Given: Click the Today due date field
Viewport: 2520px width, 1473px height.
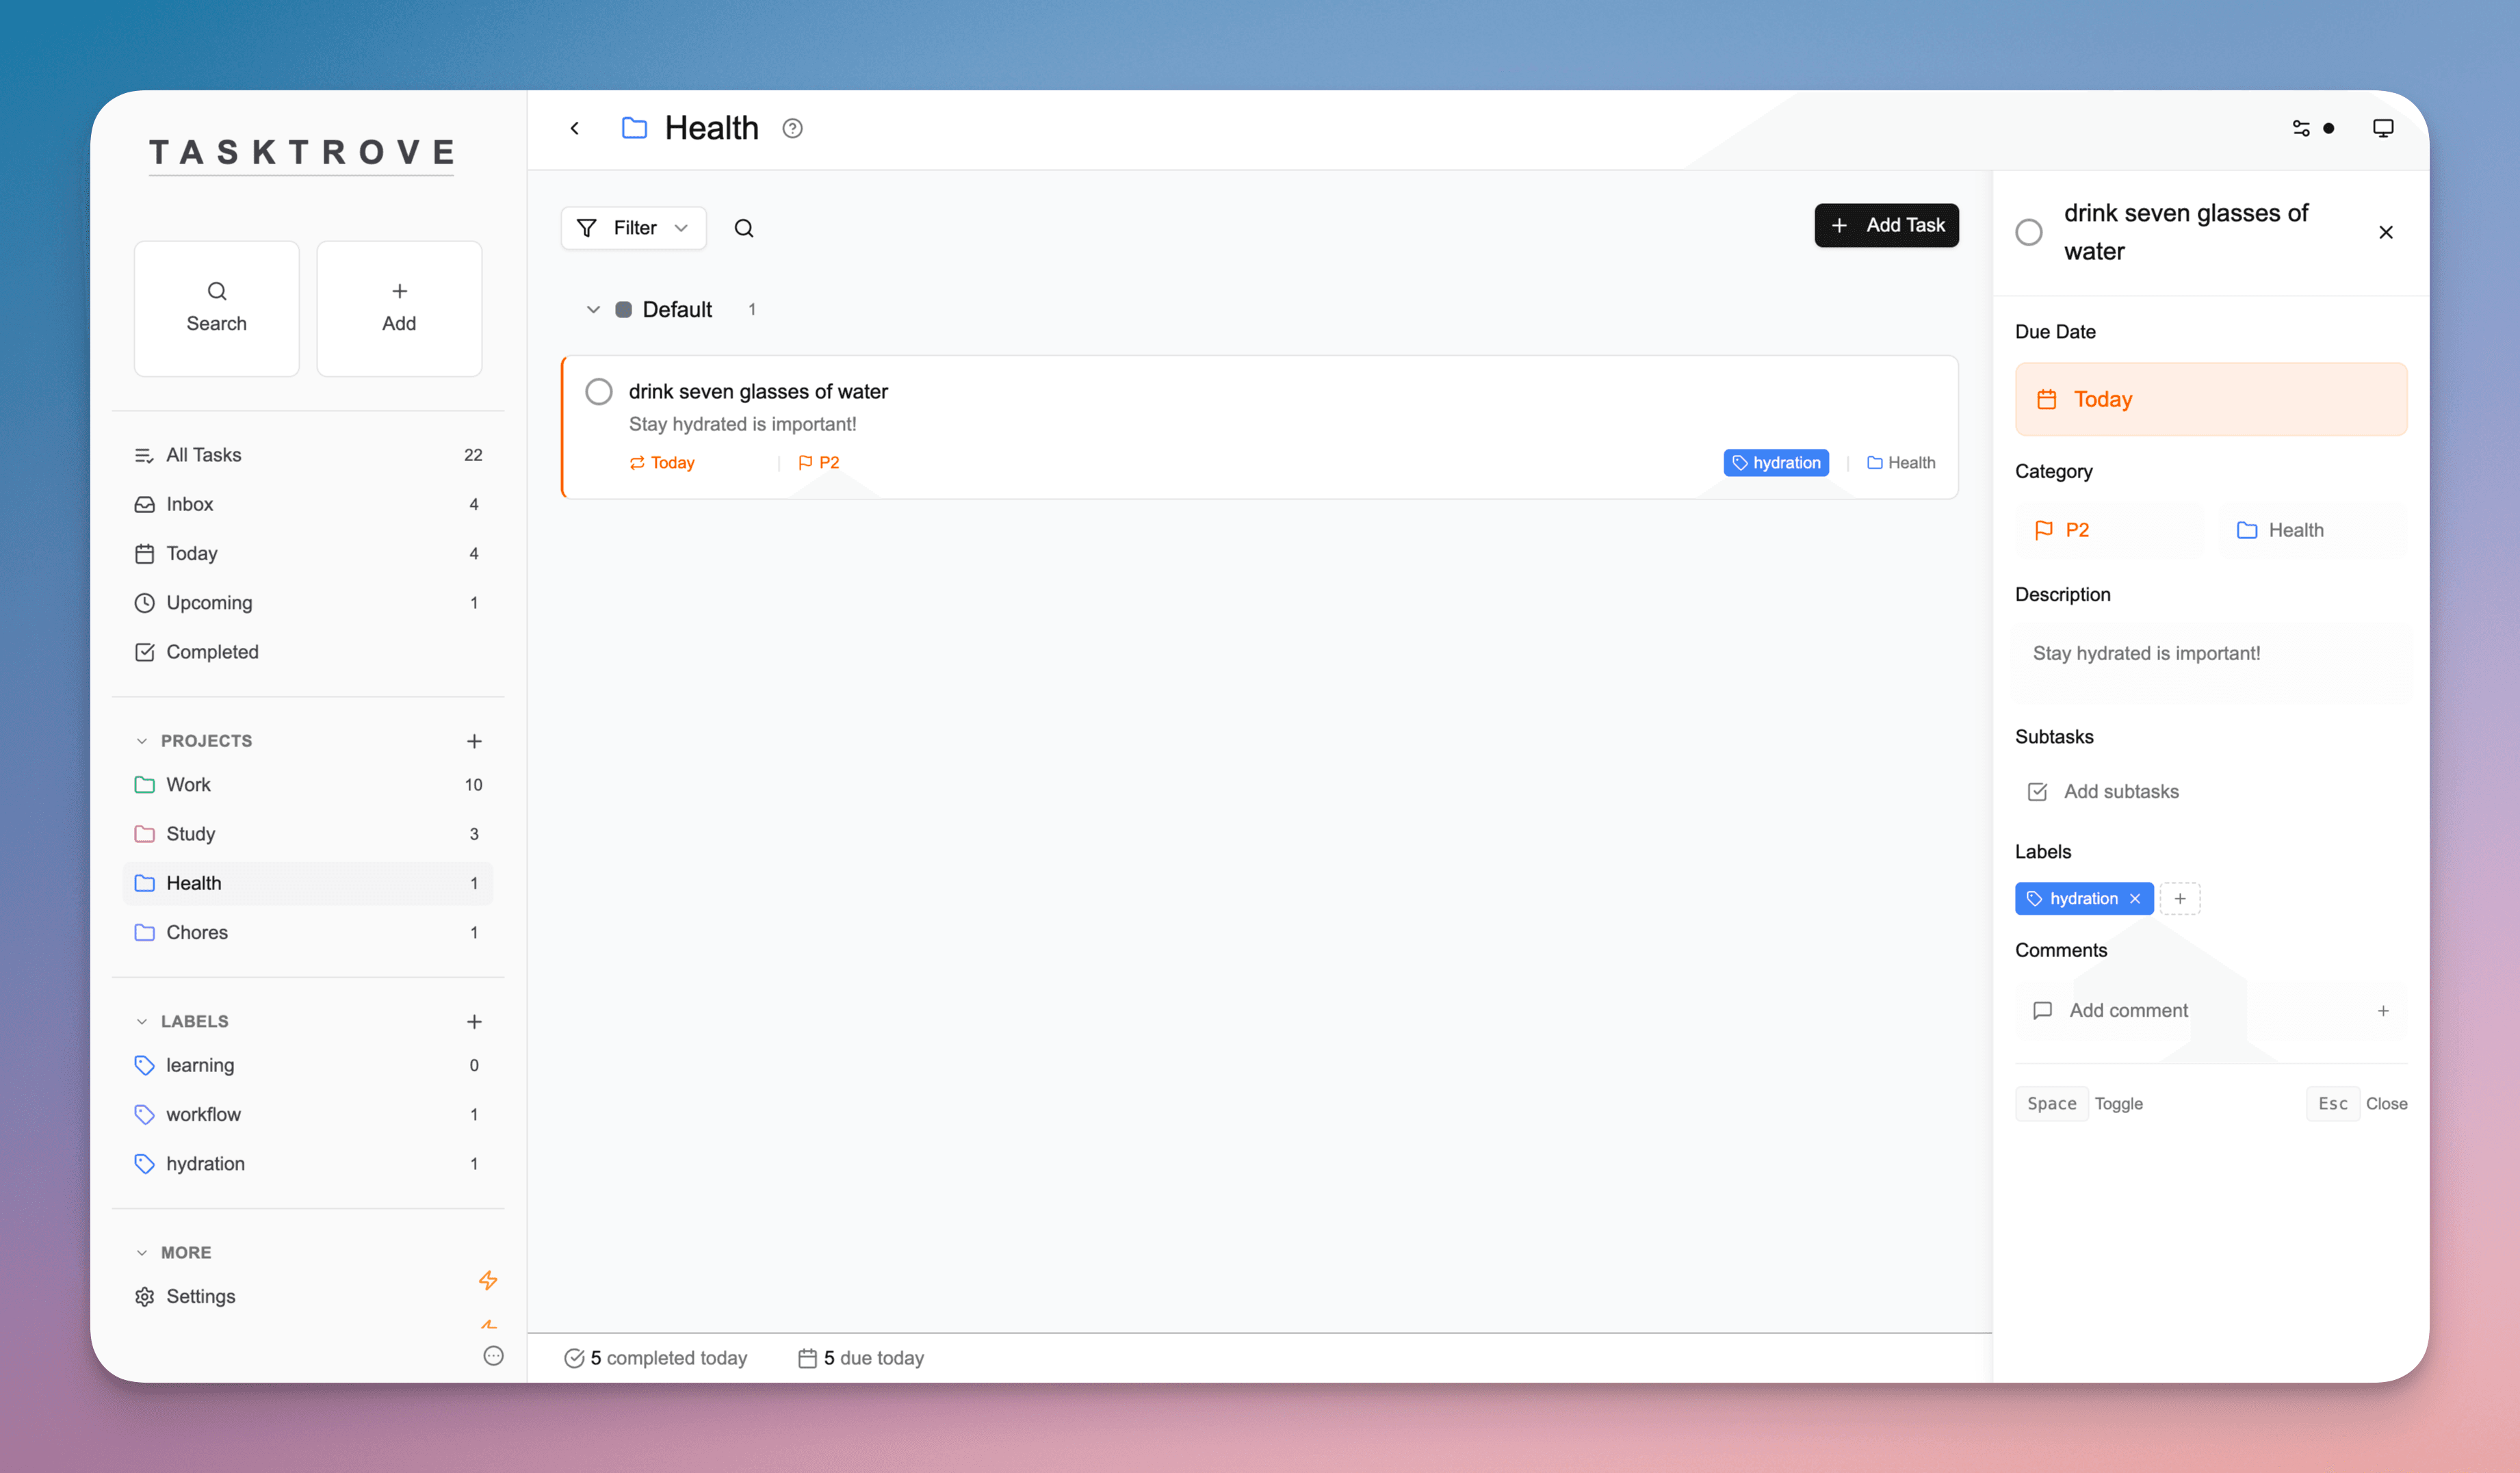Looking at the screenshot, I should pos(2210,399).
